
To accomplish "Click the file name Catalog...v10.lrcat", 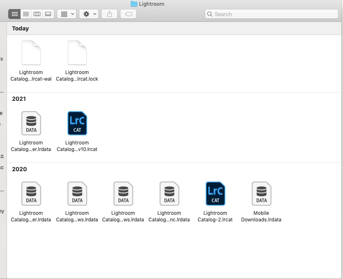I will pos(77,146).
